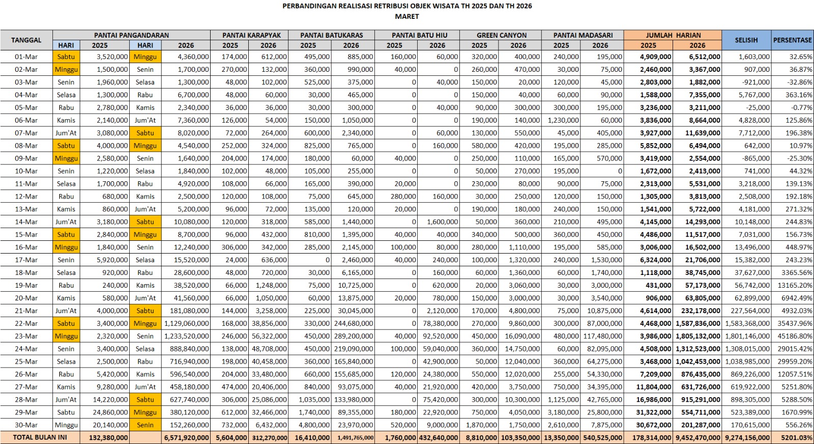Click the 01-Mar date cell
Image resolution: width=814 pixels, height=444 pixels.
point(26,57)
